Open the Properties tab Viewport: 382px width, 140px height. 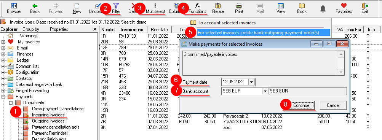(59, 29)
